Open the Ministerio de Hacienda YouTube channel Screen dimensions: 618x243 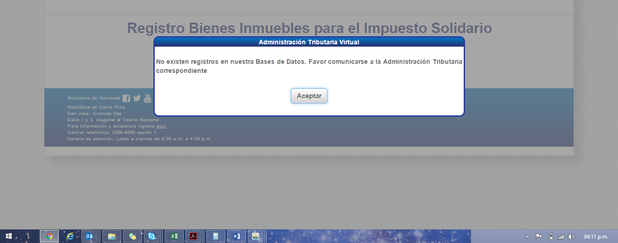click(147, 98)
